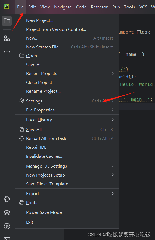This screenshot has width=155, height=240.
Task: Choose Invalidate Caches... entry
Action: click(x=67, y=156)
